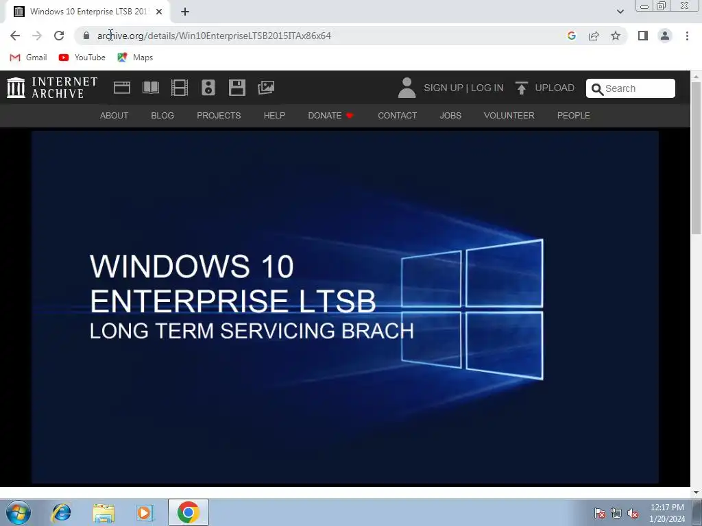Image resolution: width=702 pixels, height=526 pixels.
Task: Click the magnifier icon in Search box
Action: 597,89
